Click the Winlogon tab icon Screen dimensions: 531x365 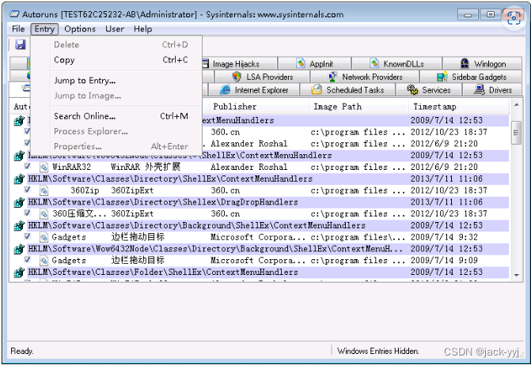tap(465, 63)
